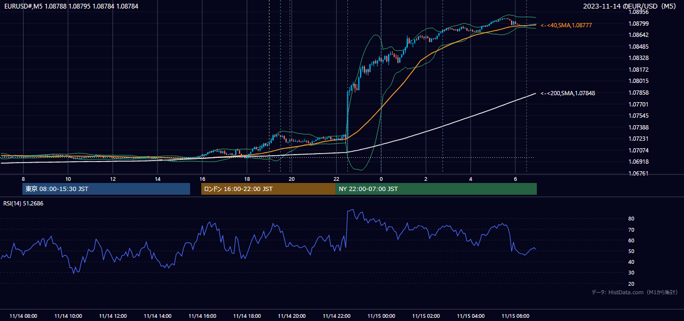This screenshot has width=684, height=321.
Task: Click RSI level 30 on indicator axis
Action: (632, 273)
